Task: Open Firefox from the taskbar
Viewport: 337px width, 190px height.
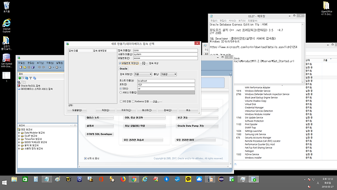Action: pos(123,179)
